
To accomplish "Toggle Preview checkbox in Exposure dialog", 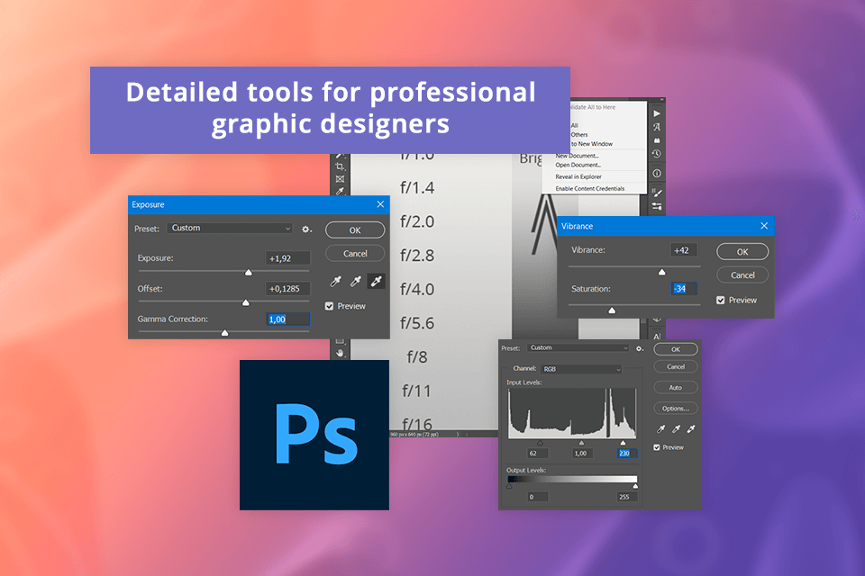I will [330, 306].
